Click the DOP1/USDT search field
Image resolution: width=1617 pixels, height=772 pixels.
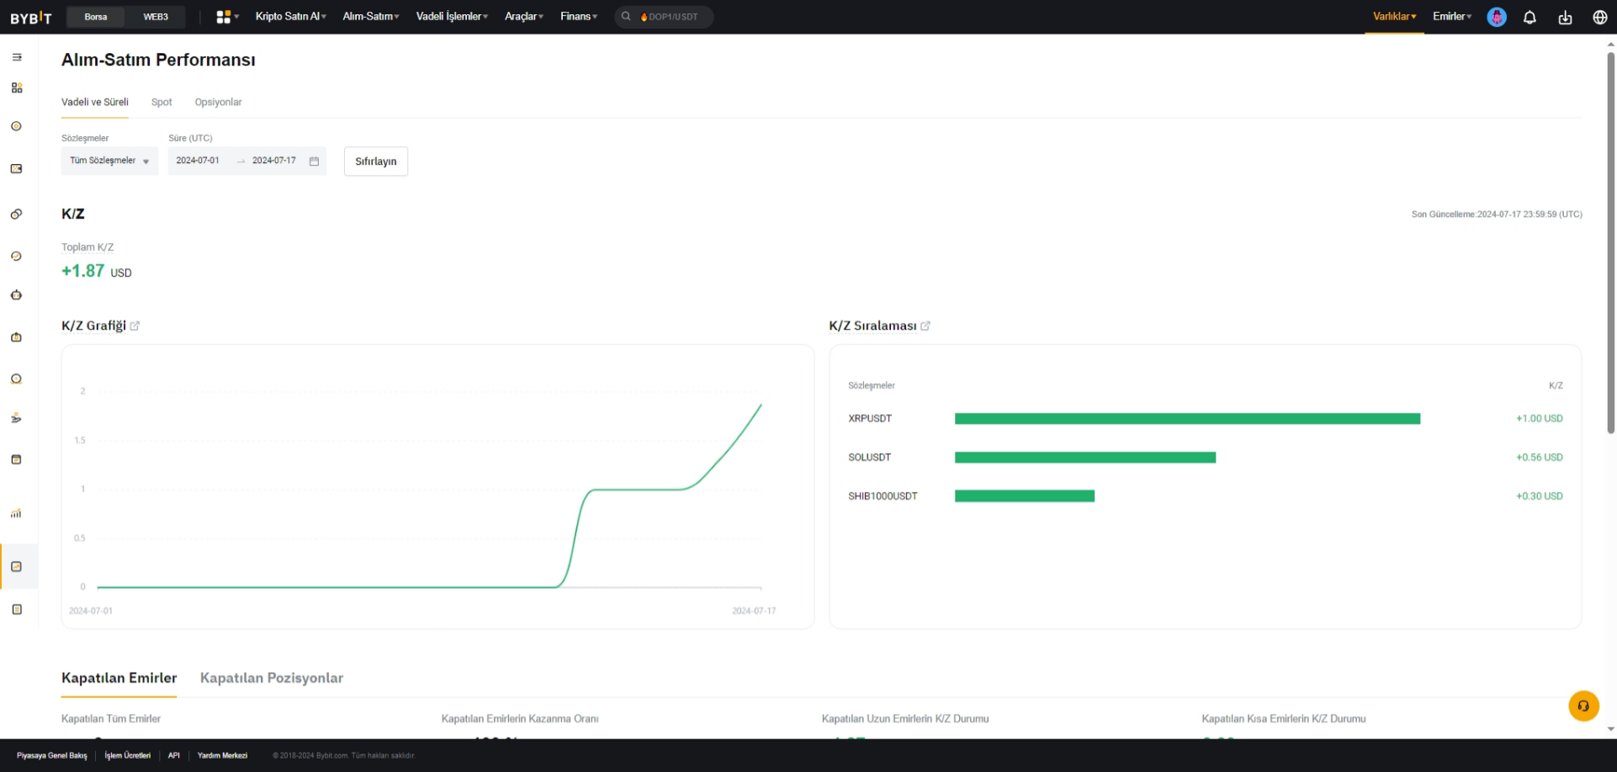tap(665, 17)
